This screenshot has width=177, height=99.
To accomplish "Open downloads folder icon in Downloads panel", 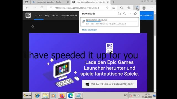I will tap(119, 14).
